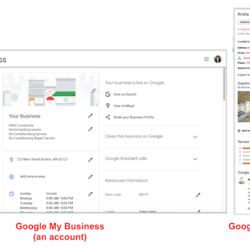Click the reviewer avatar in the right panel
Image resolution: width=250 pixels, height=250 pixels.
tap(241, 180)
